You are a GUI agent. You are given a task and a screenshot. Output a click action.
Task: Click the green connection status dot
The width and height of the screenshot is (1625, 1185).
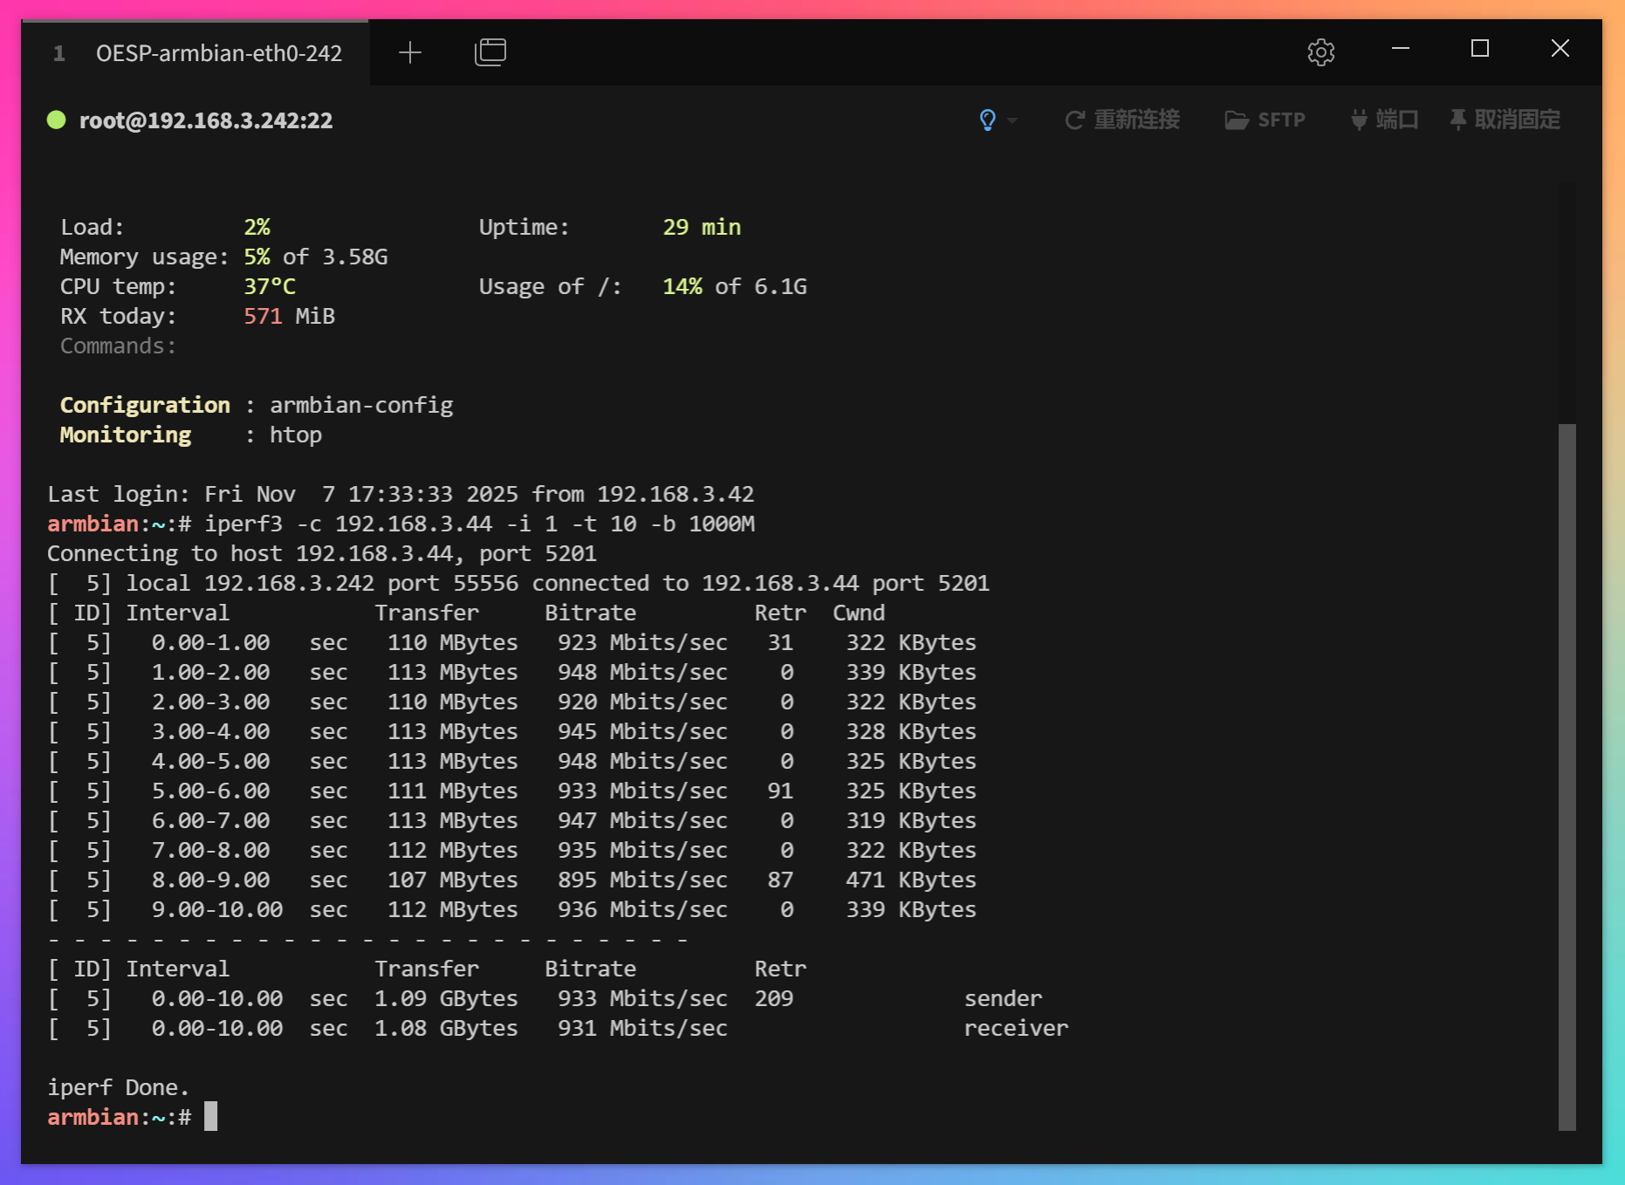57,120
